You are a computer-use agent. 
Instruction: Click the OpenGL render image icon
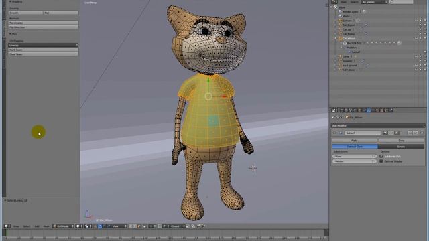(x=199, y=226)
